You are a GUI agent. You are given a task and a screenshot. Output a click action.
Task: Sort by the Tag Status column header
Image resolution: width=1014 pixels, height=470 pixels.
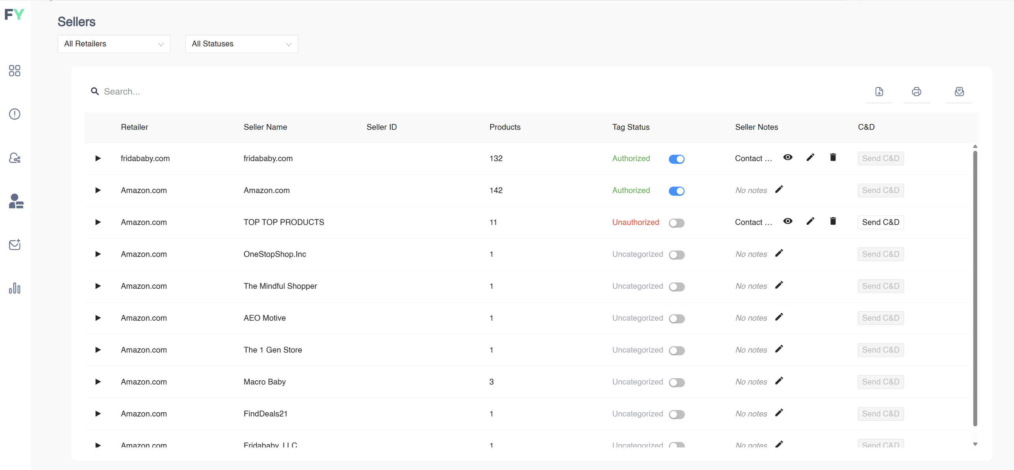coord(630,127)
